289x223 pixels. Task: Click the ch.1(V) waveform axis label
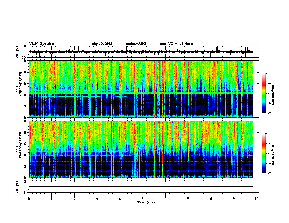pyautogui.click(x=18, y=52)
